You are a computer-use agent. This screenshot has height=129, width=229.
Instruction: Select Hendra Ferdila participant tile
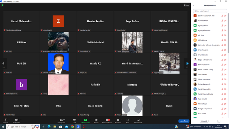(95, 21)
